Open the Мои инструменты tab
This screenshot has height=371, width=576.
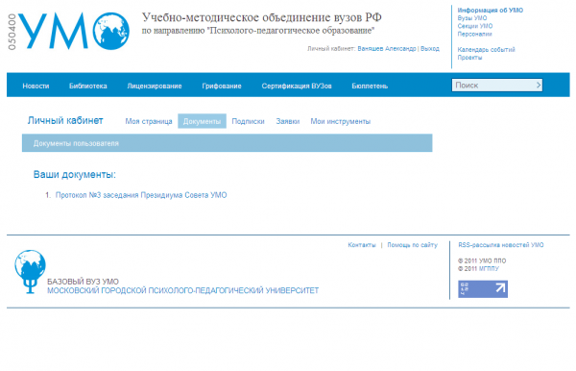coord(340,121)
